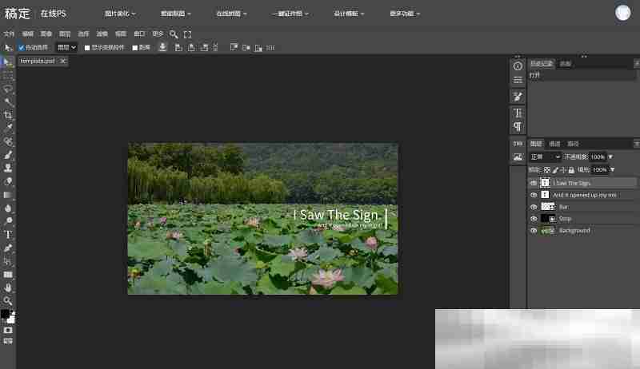
Task: Toggle the show transform controls checkbox
Action: coord(87,48)
